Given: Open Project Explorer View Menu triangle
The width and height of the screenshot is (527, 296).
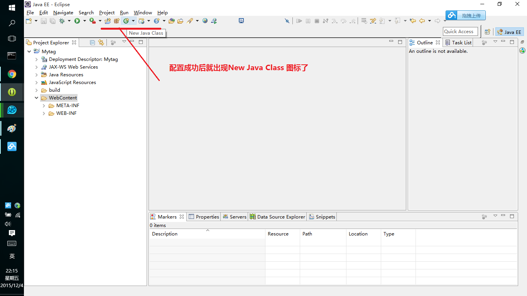Looking at the screenshot, I should coord(124,42).
